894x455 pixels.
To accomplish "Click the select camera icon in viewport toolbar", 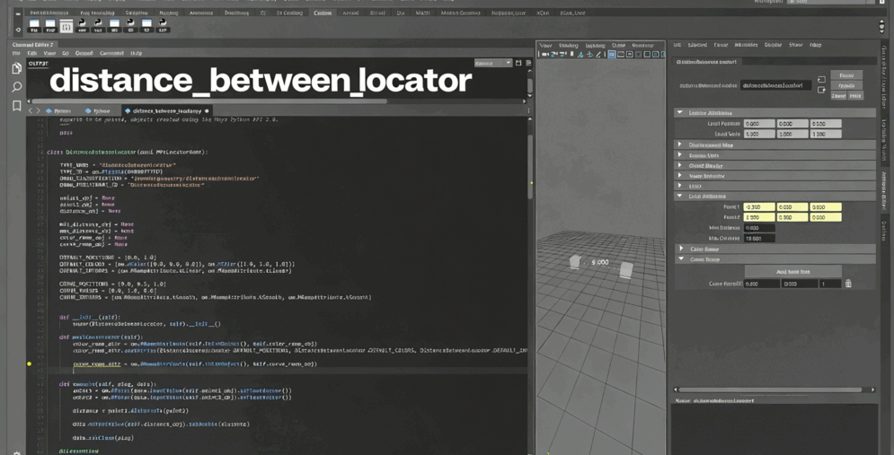I will 544,55.
